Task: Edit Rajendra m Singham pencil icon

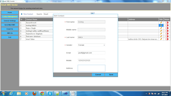Action: coord(161,34)
